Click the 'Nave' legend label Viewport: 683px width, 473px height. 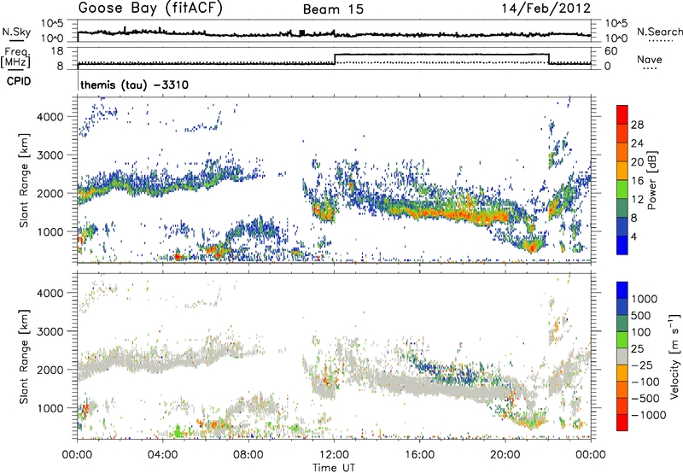tap(650, 59)
